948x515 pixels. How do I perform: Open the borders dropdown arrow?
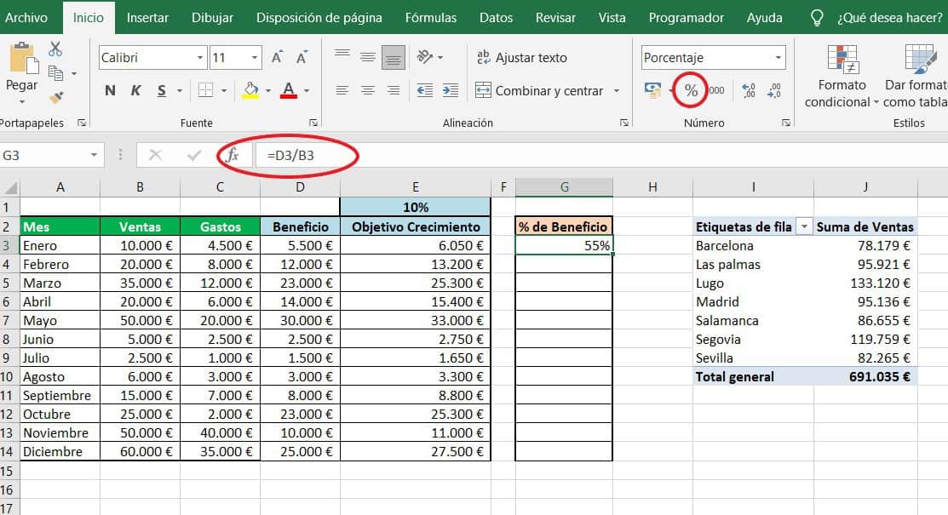tap(224, 91)
